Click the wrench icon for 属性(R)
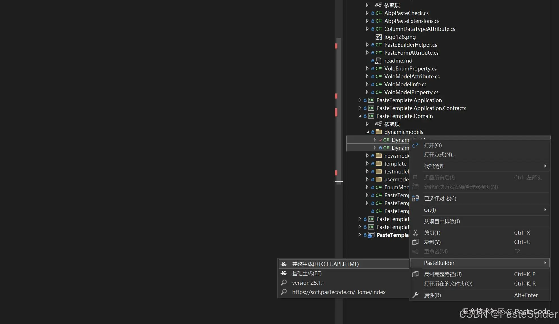The image size is (559, 324). (x=415, y=295)
